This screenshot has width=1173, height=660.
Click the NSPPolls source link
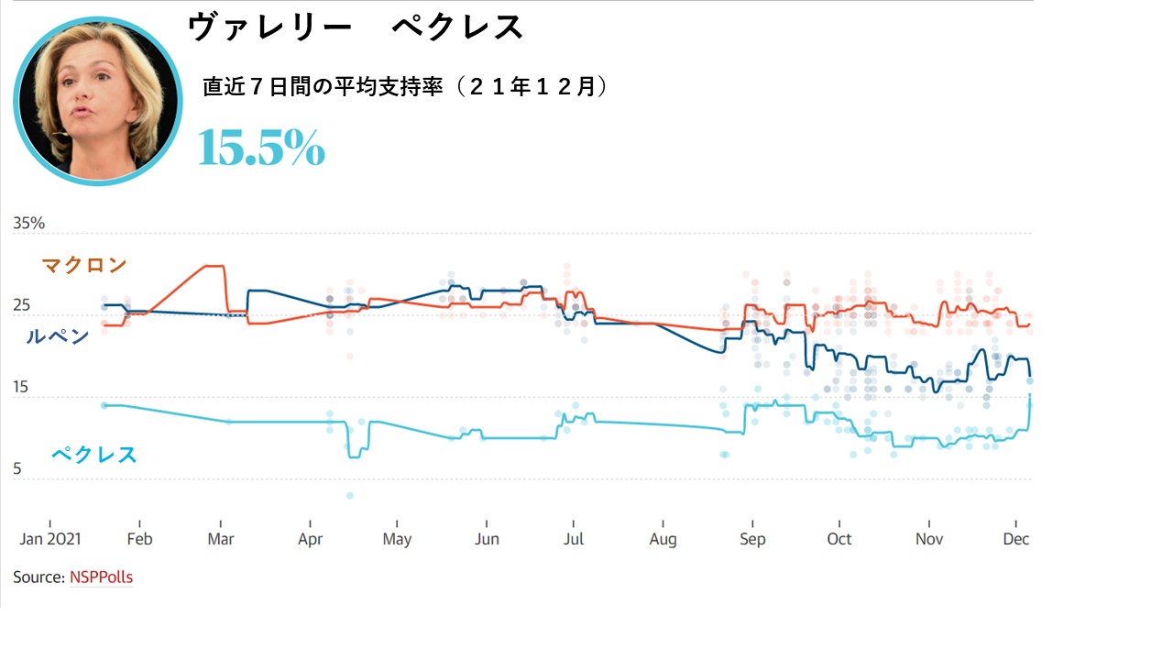(101, 577)
